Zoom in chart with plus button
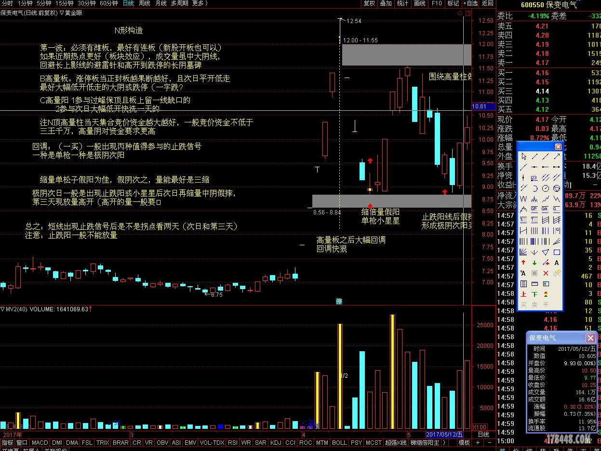 click(477, 442)
